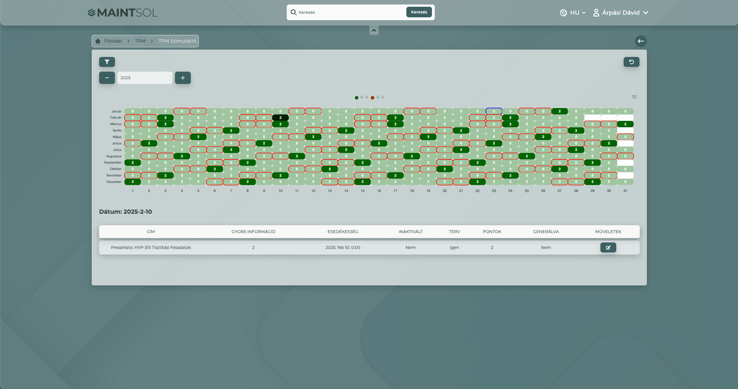
Task: Click the 2025 year input field
Action: click(145, 78)
